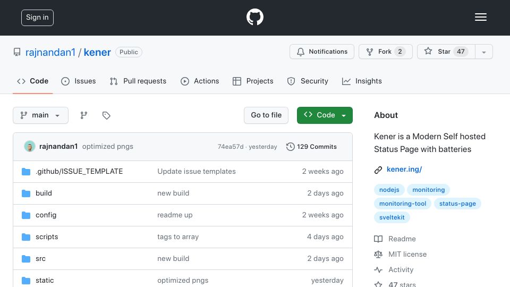
Task: Open the hamburger navigation menu
Action: point(480,17)
